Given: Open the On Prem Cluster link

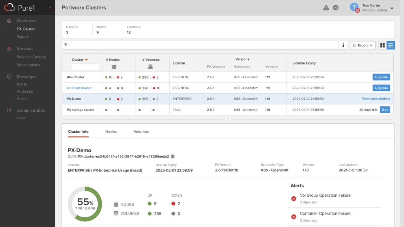Looking at the screenshot, I should [x=79, y=88].
